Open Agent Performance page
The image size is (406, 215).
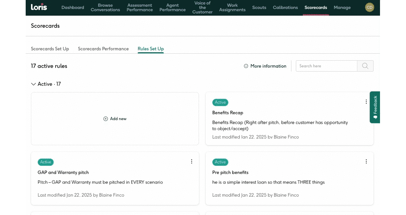172,7
